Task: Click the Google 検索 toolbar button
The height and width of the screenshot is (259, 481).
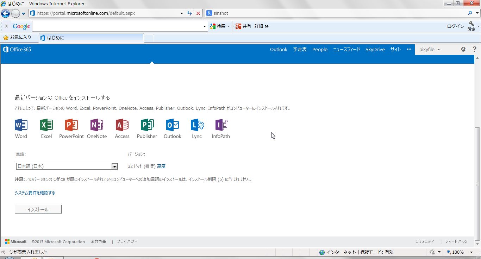Action: pos(218,26)
